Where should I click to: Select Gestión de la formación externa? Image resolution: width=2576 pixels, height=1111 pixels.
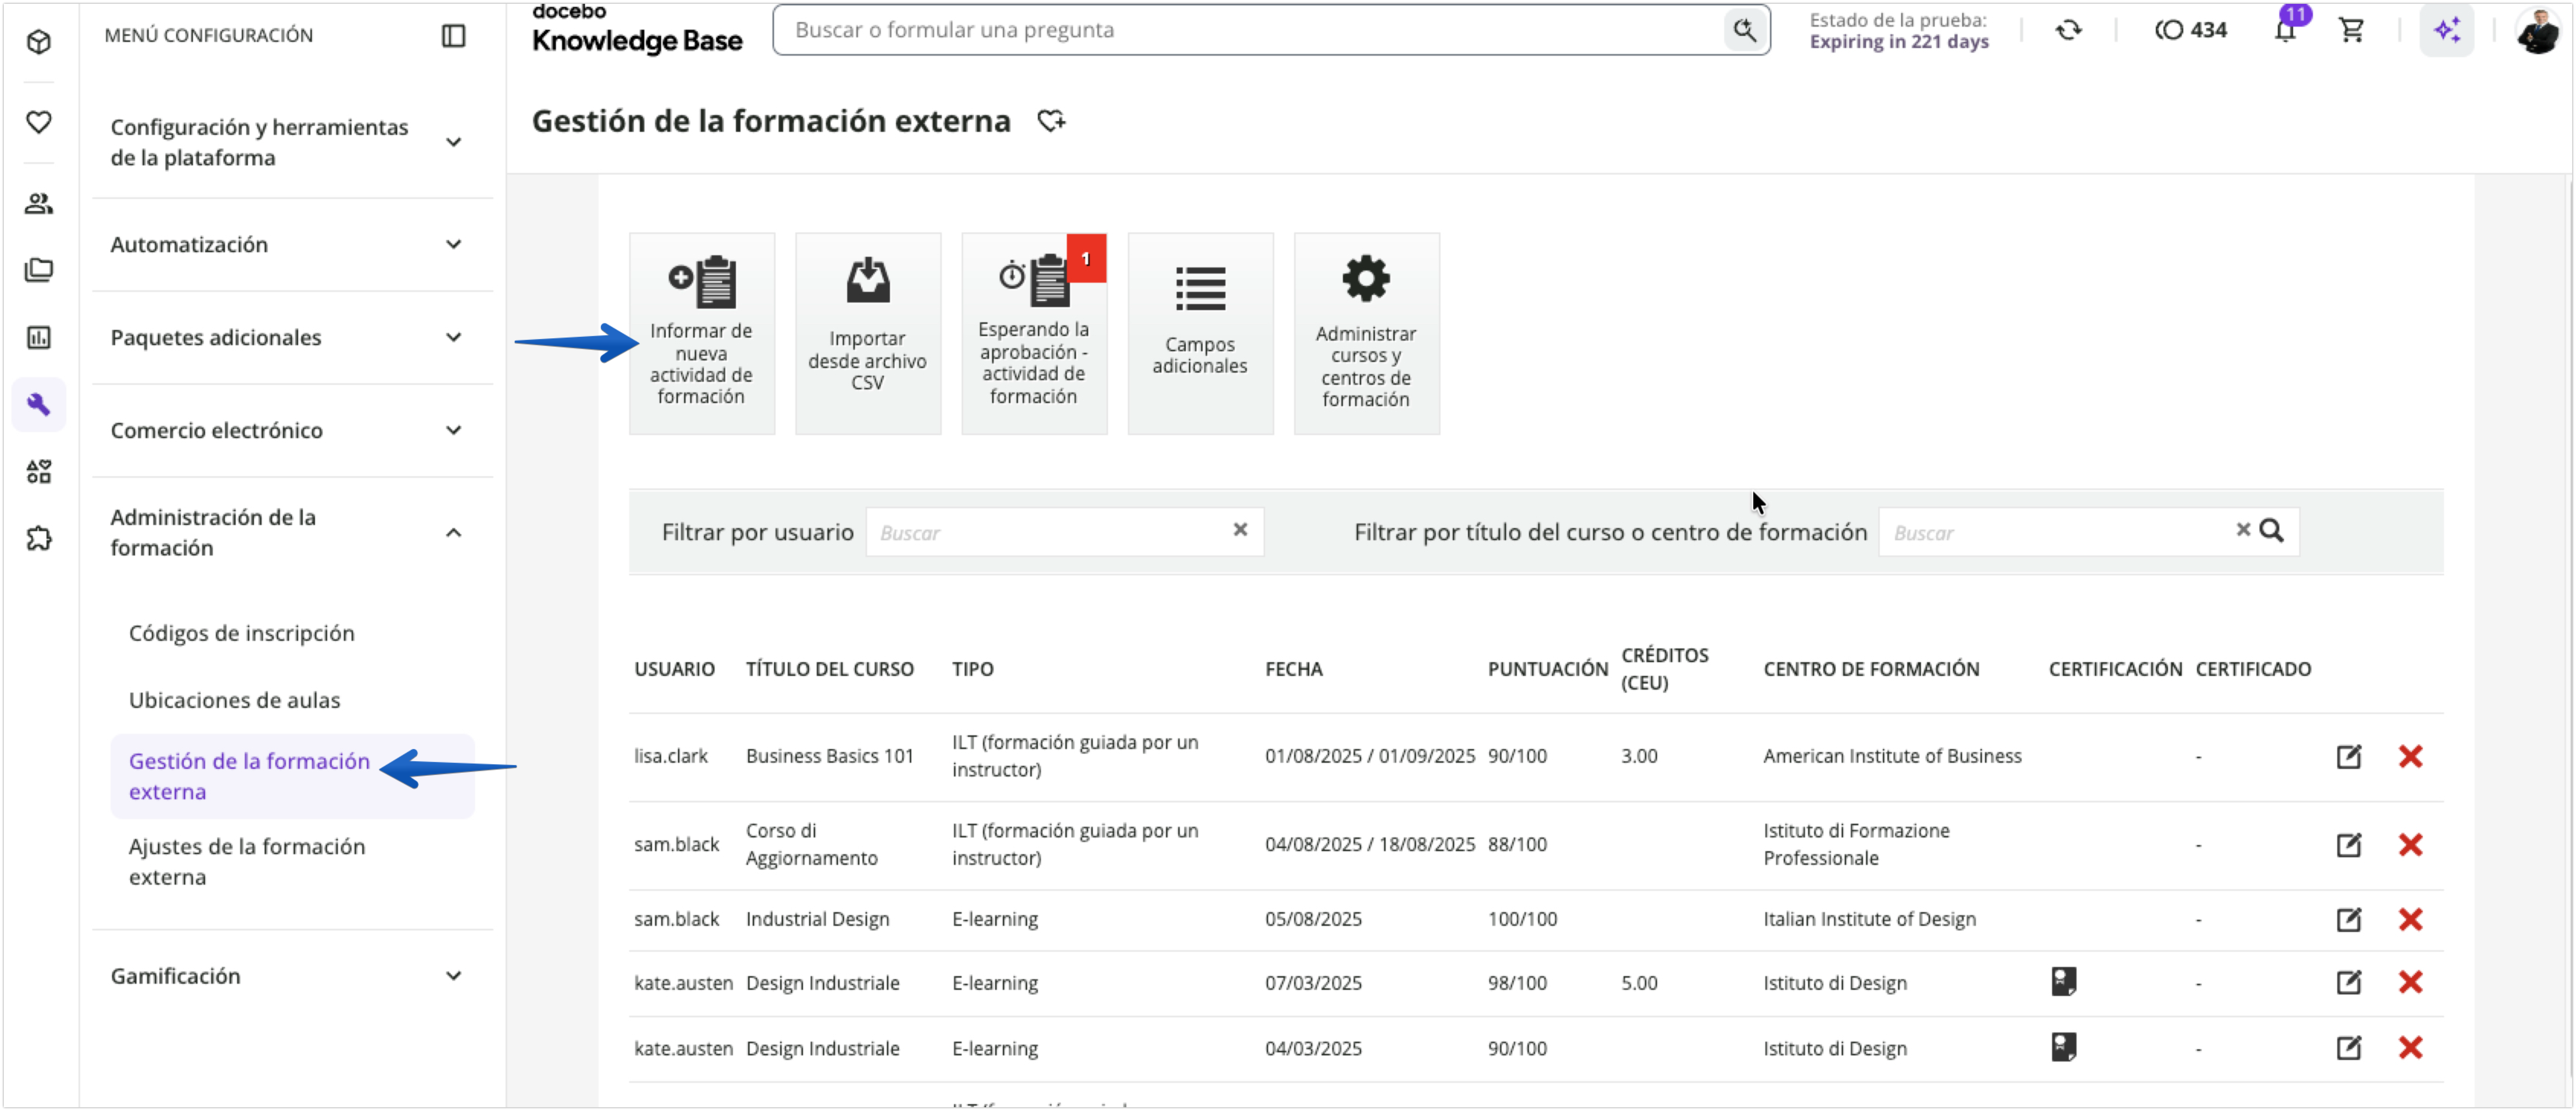tap(292, 776)
